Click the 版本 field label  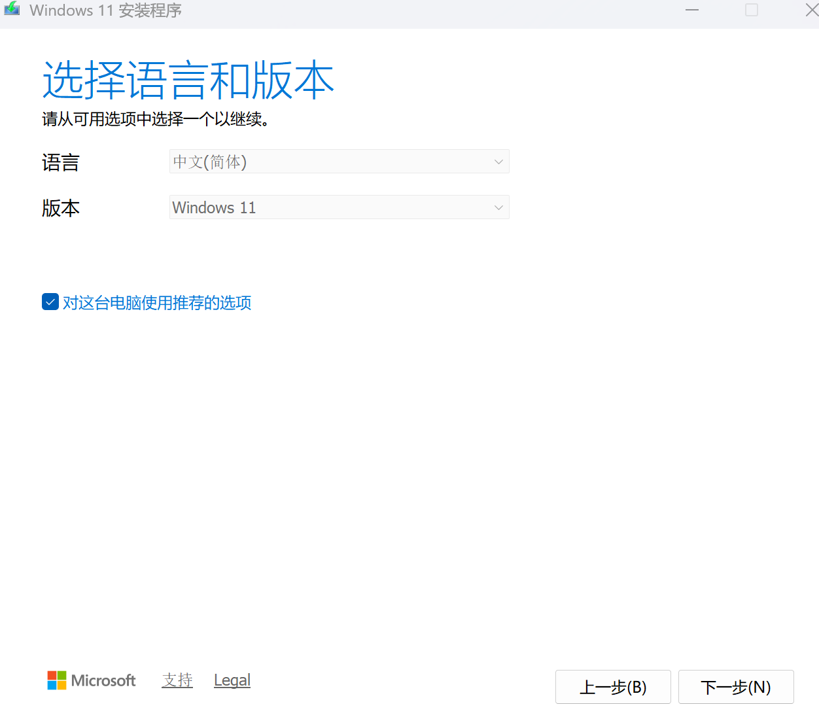point(61,208)
